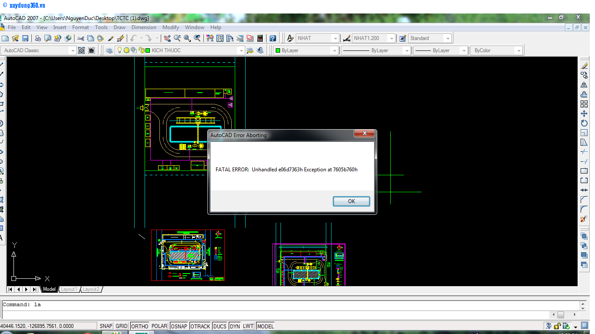The image size is (595, 334).
Task: Click OK in the AutoCAD Error dialog
Action: coord(352,201)
